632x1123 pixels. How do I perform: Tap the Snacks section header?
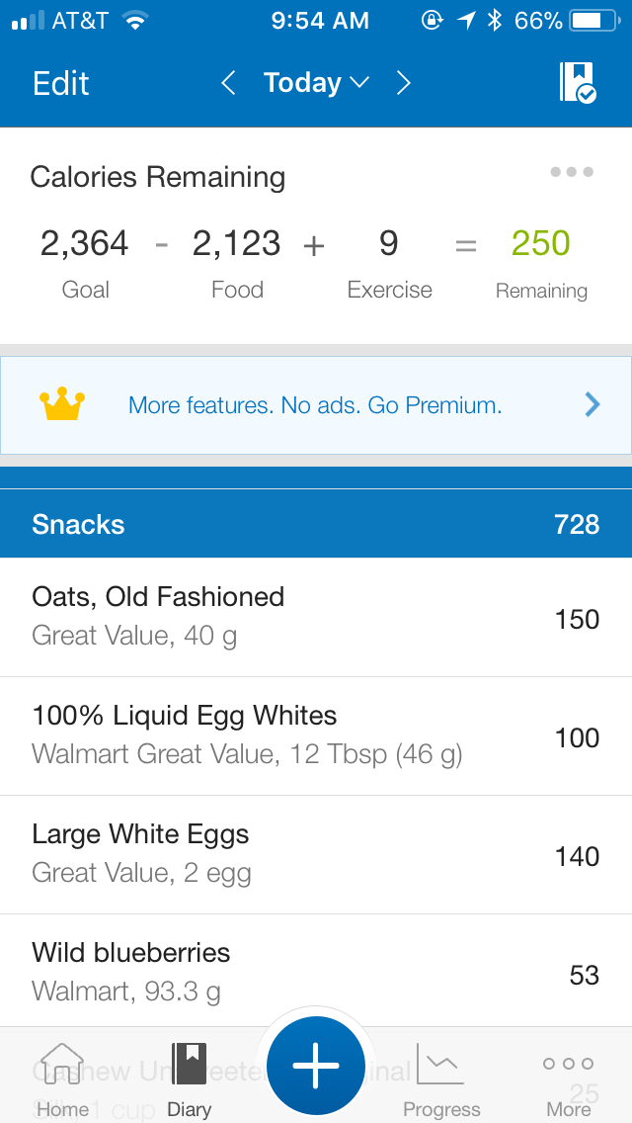click(x=316, y=524)
